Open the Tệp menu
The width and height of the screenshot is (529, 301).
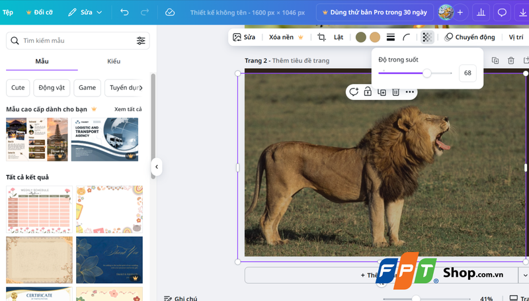pyautogui.click(x=8, y=13)
